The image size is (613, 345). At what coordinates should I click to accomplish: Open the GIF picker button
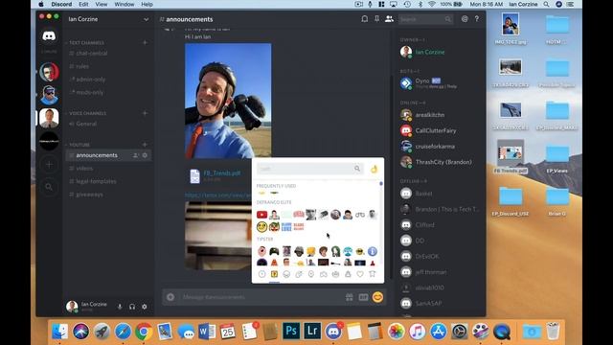pos(363,297)
